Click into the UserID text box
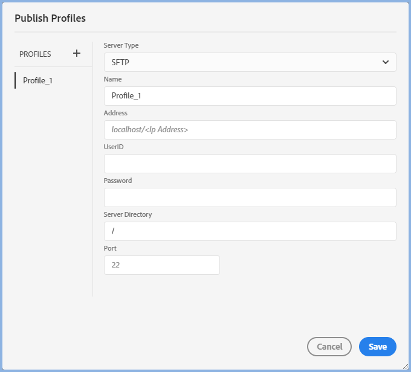 (250, 164)
